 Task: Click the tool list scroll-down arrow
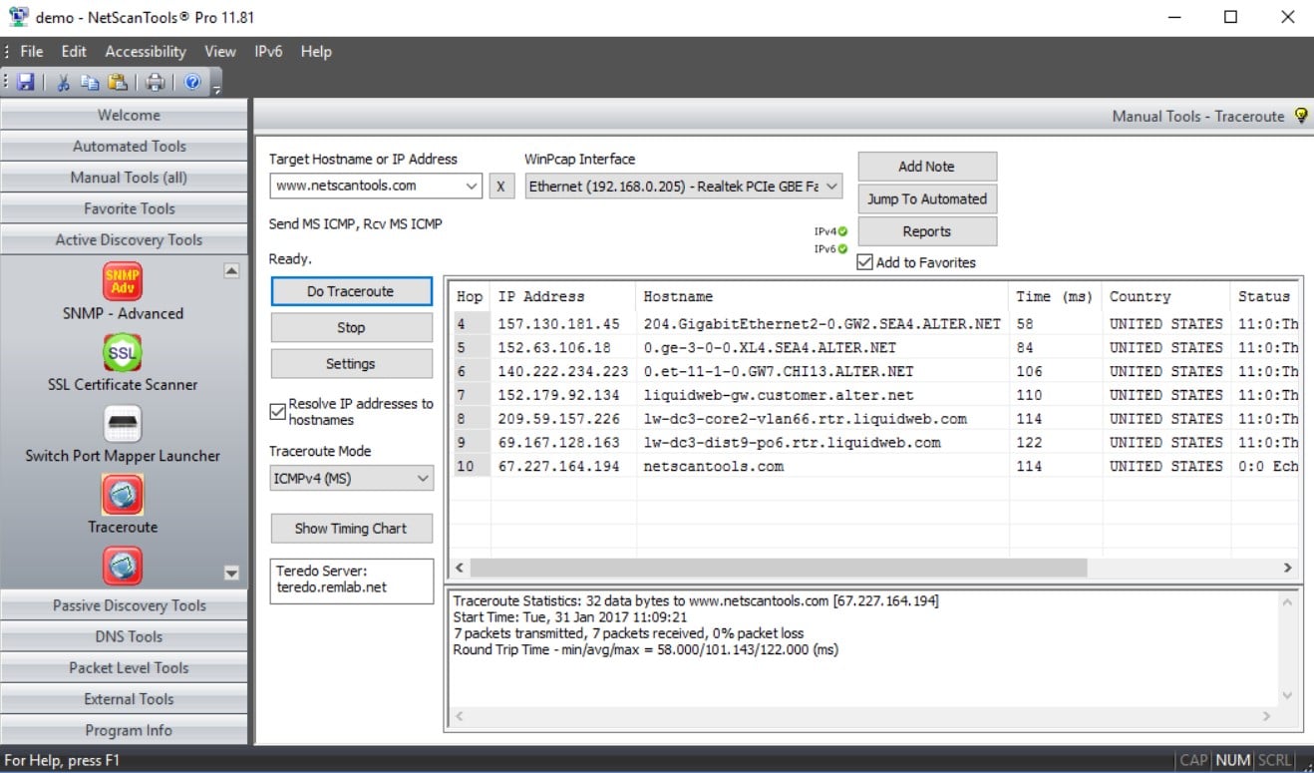[231, 573]
